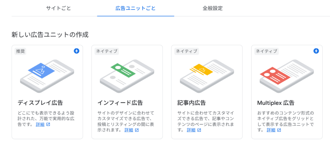The height and width of the screenshot is (151, 330).
Task: Select the 広告ユニットごと tab
Action: [x=136, y=8]
